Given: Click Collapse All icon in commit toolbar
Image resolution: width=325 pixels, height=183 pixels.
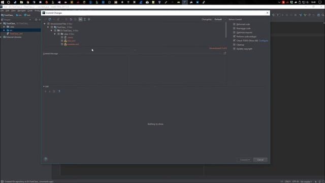Looking at the screenshot, I should pos(89,19).
